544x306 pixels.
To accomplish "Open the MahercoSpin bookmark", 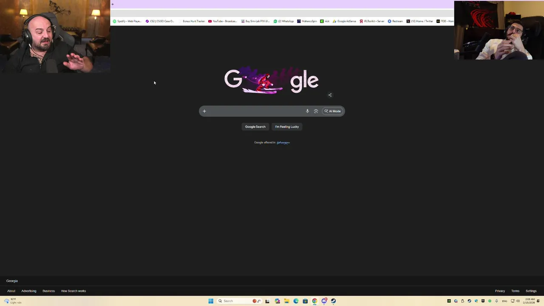I will point(307,21).
